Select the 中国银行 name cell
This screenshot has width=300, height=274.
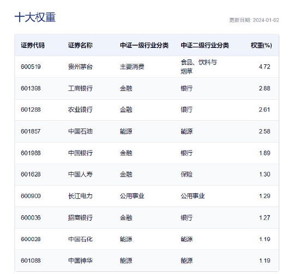[80, 153]
